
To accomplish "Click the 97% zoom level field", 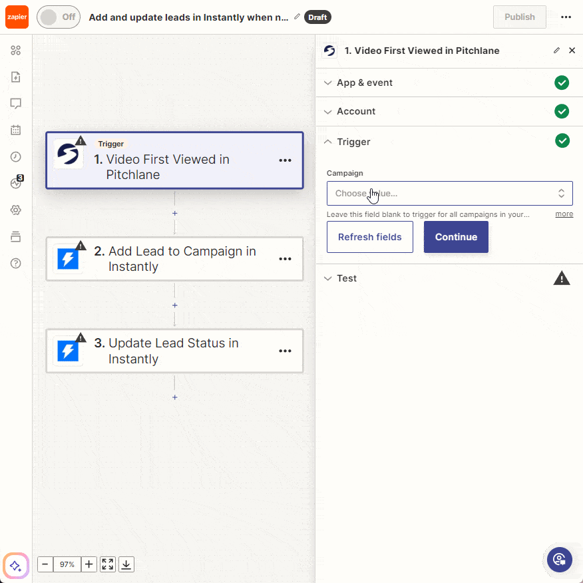I will (x=67, y=564).
